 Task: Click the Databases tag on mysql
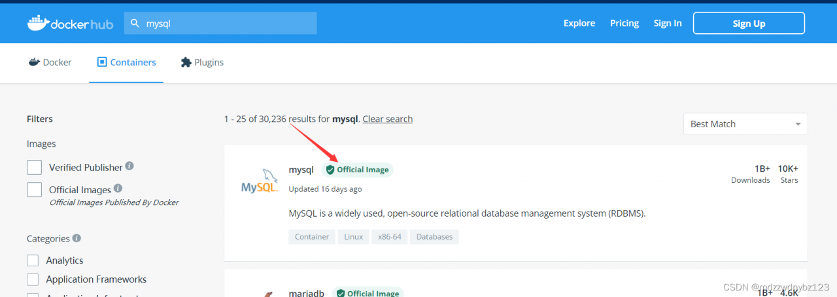[x=434, y=237]
